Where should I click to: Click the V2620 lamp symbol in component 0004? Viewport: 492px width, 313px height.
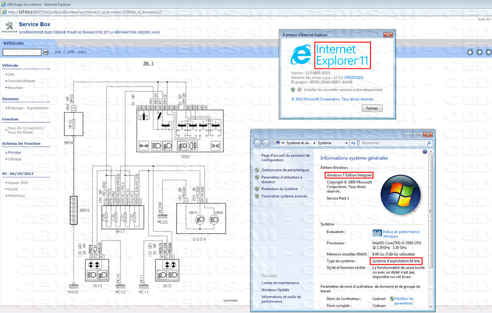[214, 220]
